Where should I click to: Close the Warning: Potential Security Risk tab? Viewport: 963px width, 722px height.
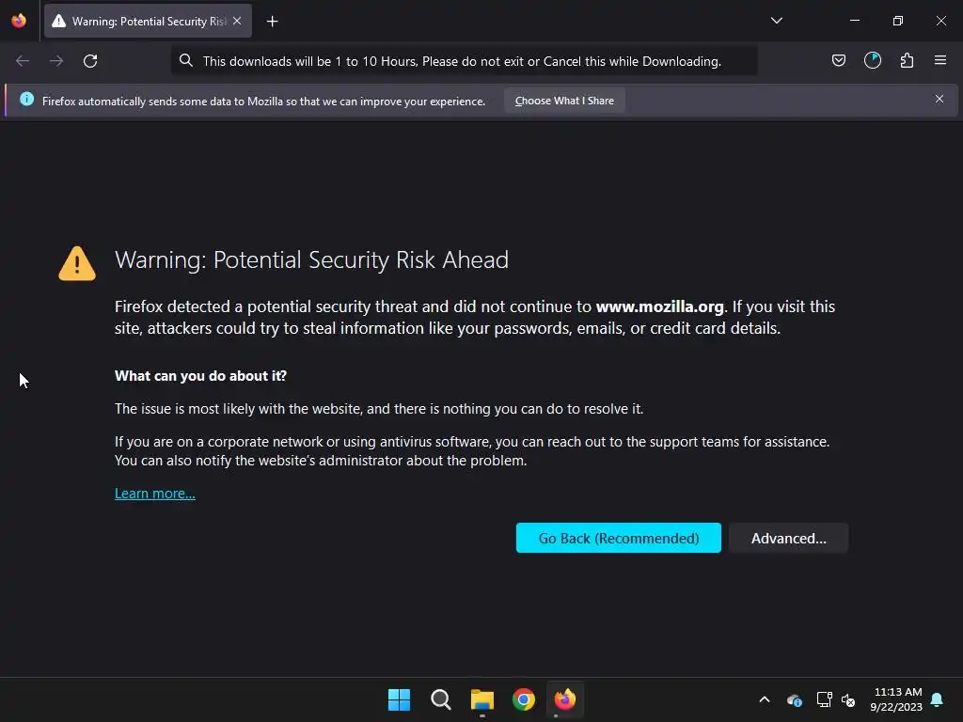237,21
